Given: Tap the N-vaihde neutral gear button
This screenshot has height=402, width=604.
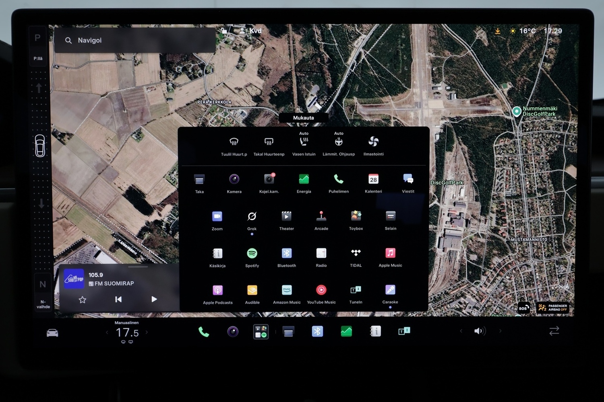Looking at the screenshot, I should point(43,293).
